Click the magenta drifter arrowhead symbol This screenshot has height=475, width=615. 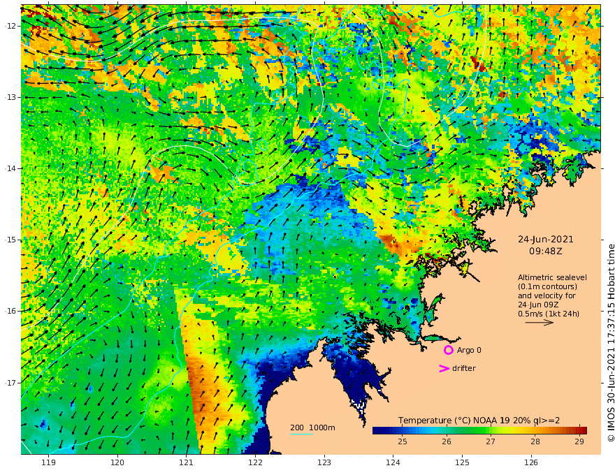click(444, 368)
